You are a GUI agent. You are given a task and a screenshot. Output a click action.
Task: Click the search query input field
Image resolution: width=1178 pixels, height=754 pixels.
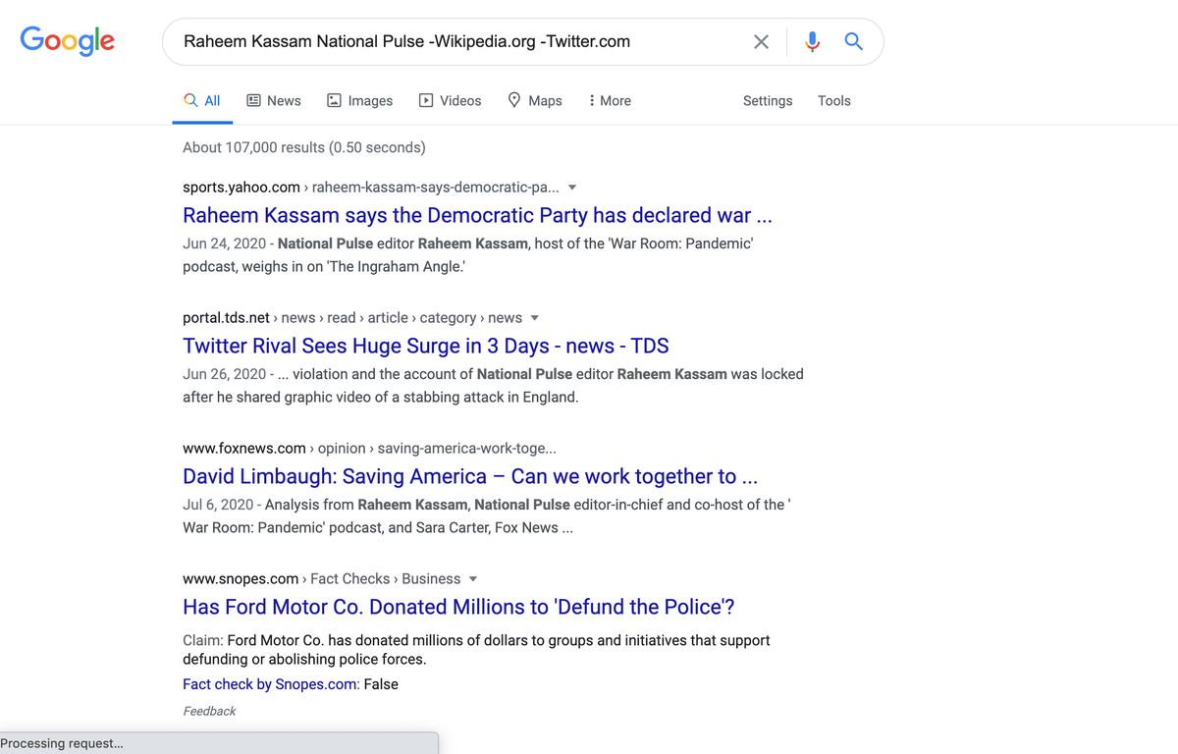coord(459,41)
